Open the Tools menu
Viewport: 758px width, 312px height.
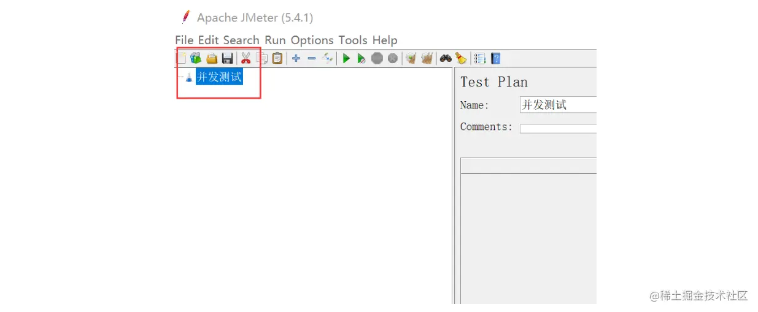pyautogui.click(x=353, y=40)
